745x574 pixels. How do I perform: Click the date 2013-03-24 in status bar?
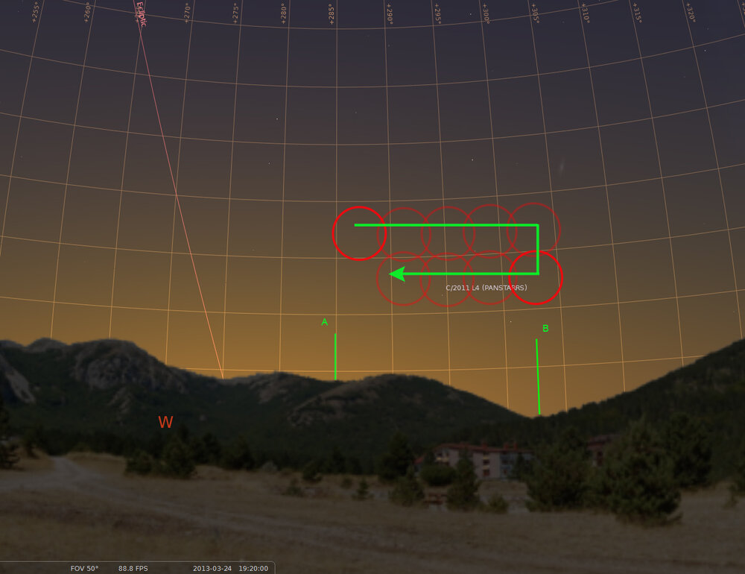pos(212,568)
